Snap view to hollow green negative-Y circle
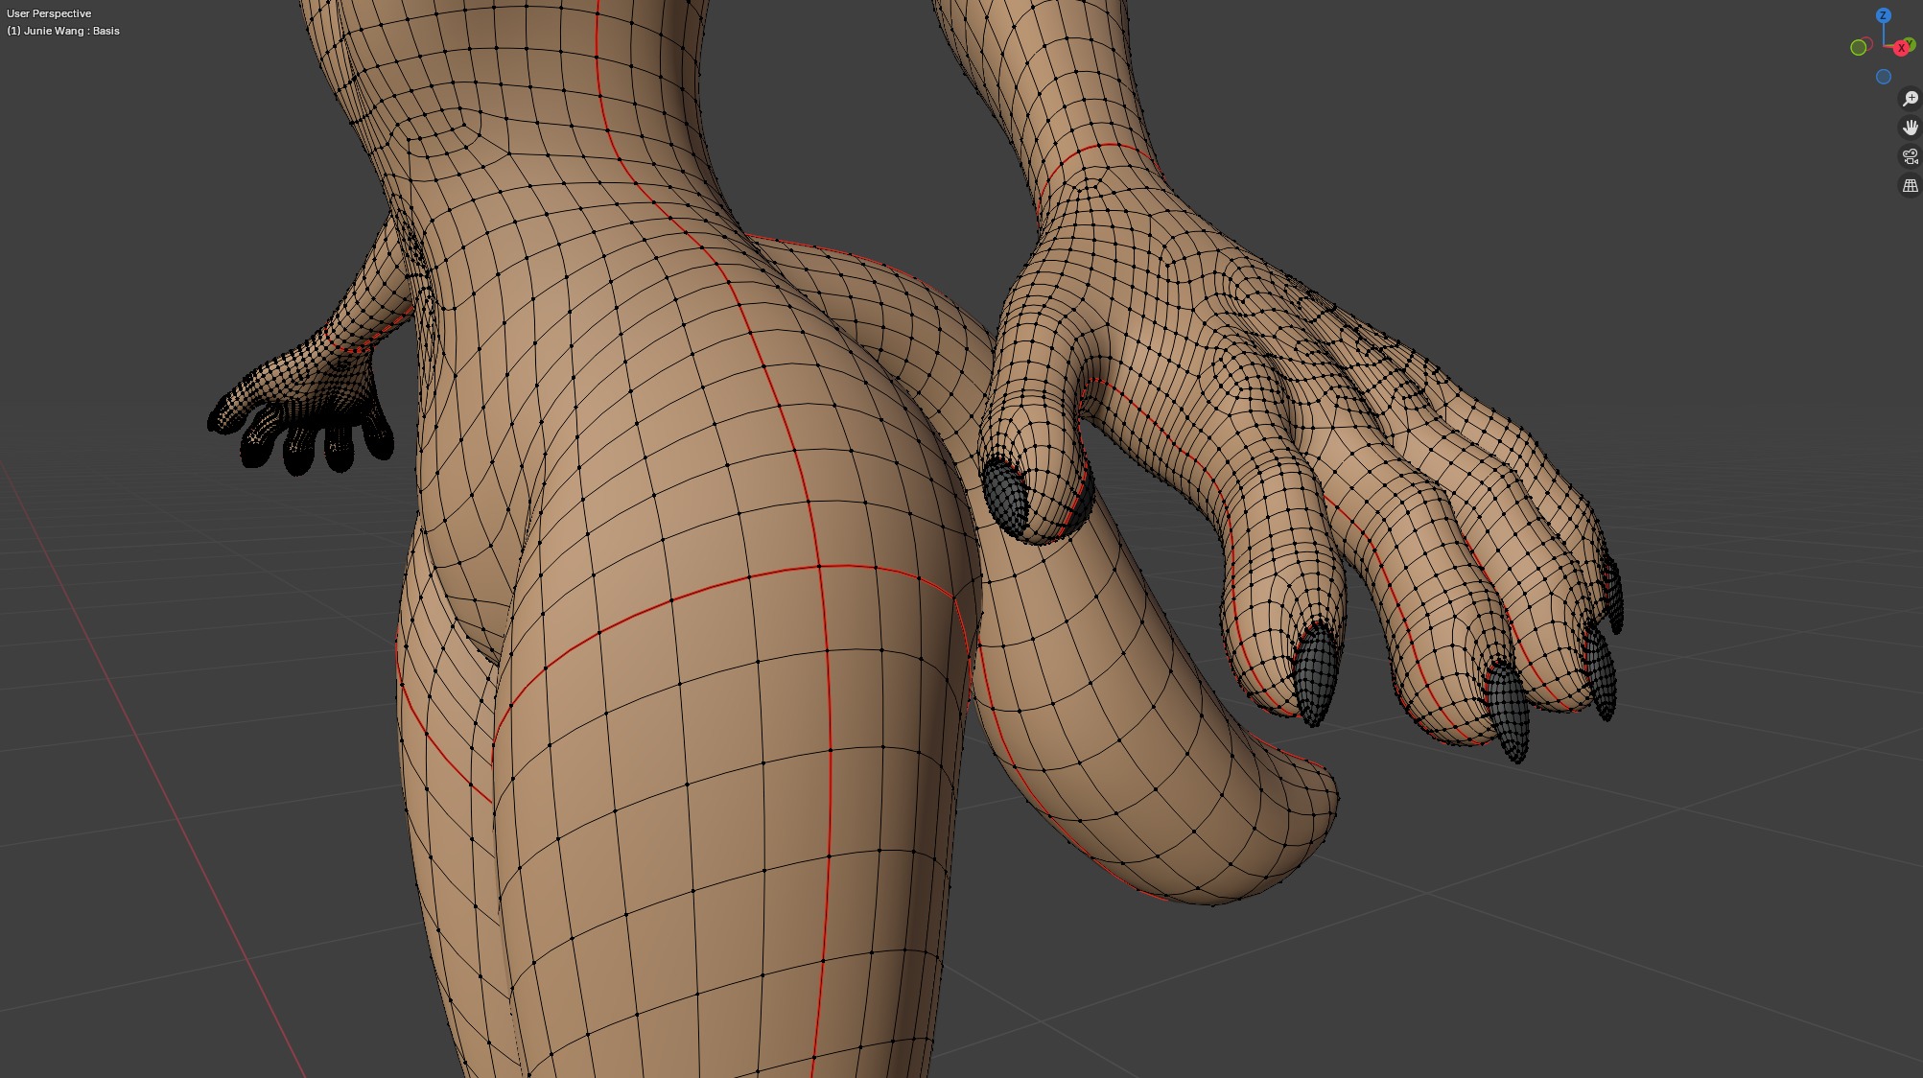 click(1858, 48)
